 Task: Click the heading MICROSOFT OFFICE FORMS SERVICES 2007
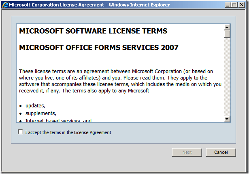(x=99, y=48)
